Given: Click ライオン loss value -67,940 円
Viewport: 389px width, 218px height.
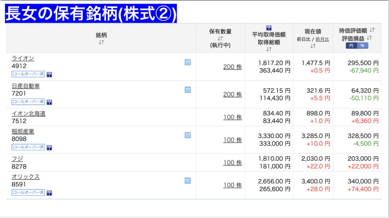Looking at the screenshot, I should tap(364, 71).
